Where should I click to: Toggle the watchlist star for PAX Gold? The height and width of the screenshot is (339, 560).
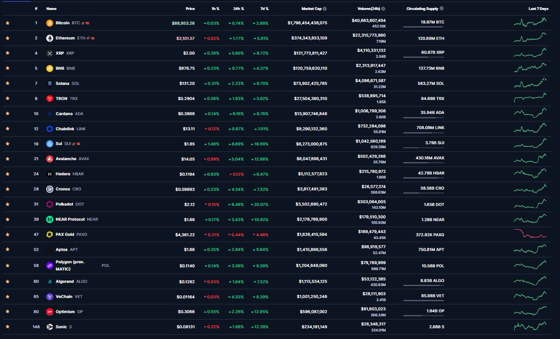click(x=7, y=234)
